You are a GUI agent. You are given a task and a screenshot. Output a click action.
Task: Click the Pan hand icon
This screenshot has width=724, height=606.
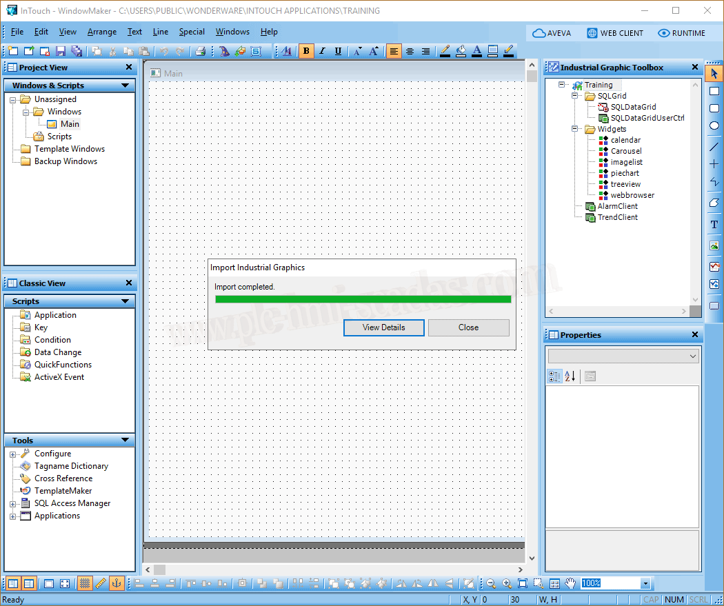(570, 583)
